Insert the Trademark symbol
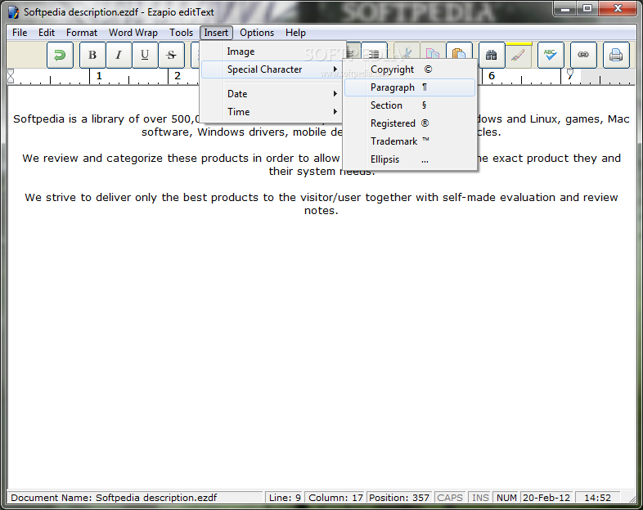Screen dimensions: 643x510 click(x=410, y=141)
